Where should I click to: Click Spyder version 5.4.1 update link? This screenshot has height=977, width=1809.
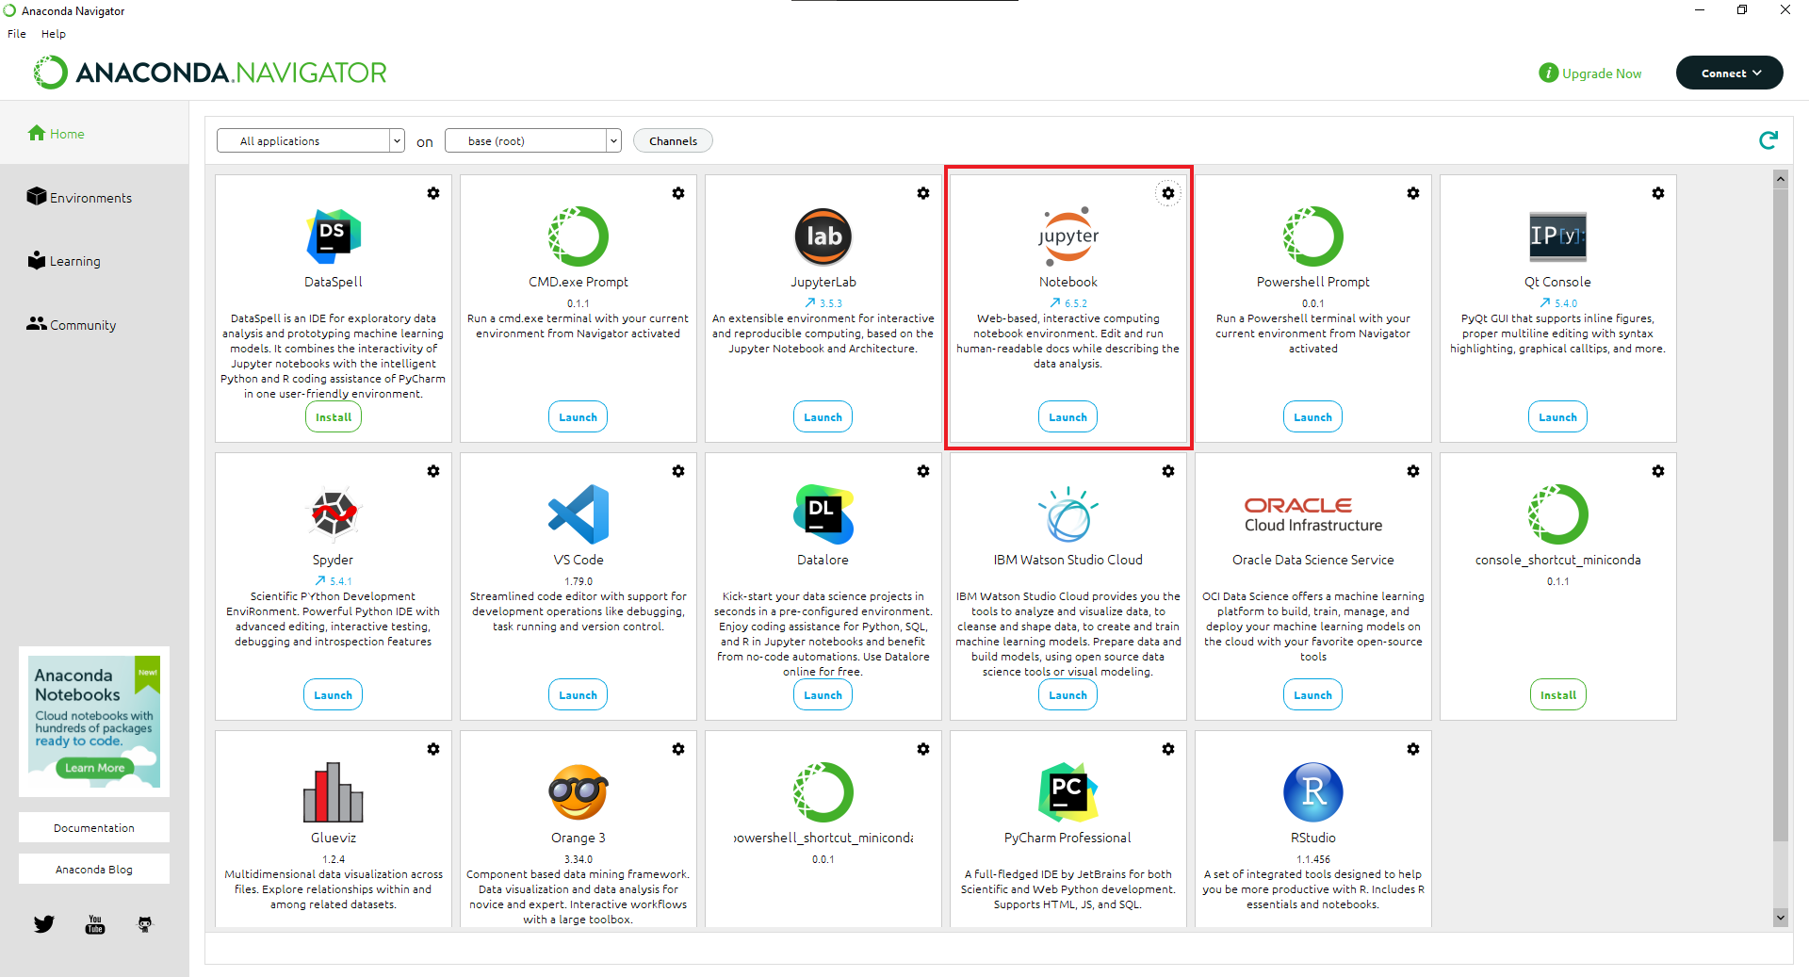click(x=334, y=581)
